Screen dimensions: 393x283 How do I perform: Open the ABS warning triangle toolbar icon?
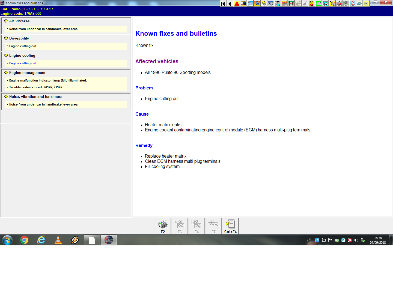tap(353, 4)
